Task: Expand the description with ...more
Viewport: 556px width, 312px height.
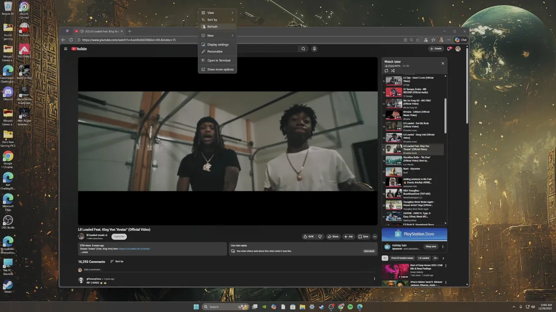Action: (84, 252)
